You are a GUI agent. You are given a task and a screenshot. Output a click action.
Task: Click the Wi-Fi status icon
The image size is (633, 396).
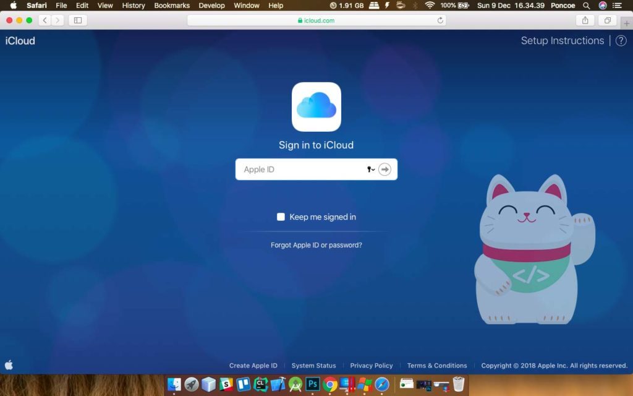(x=430, y=5)
